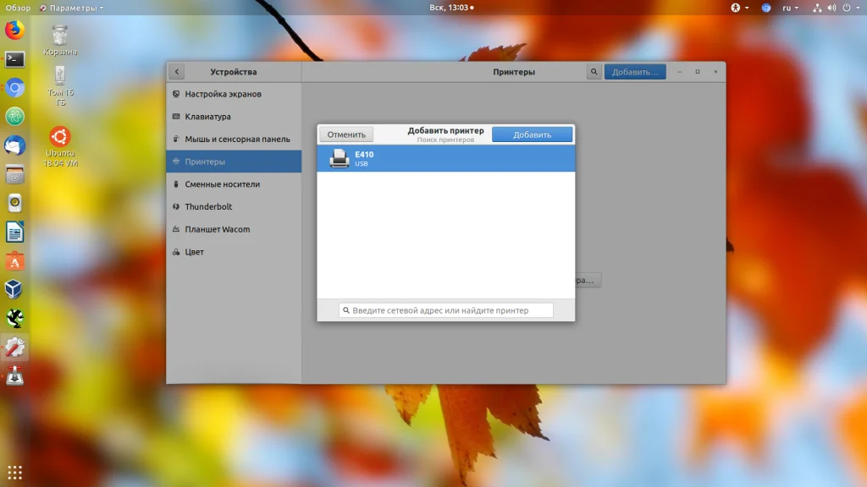Launch Rhythmbox from the dock
The height and width of the screenshot is (487, 867).
pyautogui.click(x=15, y=203)
